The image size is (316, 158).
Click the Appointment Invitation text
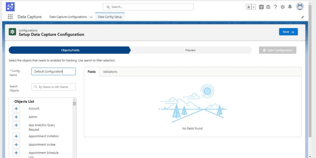44,136
